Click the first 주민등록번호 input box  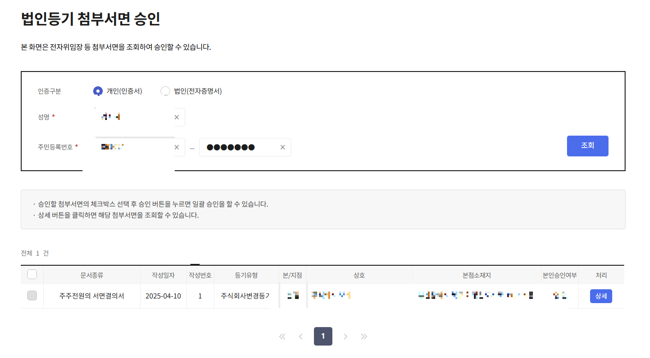[x=134, y=147]
